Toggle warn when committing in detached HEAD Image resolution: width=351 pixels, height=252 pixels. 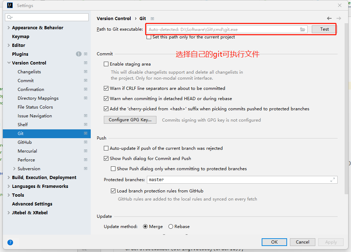pyautogui.click(x=106, y=99)
